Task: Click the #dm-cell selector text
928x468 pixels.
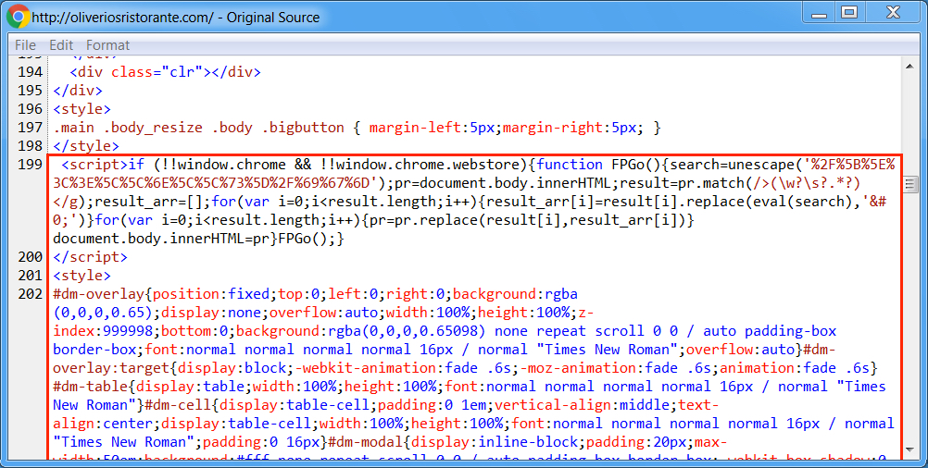Action: point(178,405)
